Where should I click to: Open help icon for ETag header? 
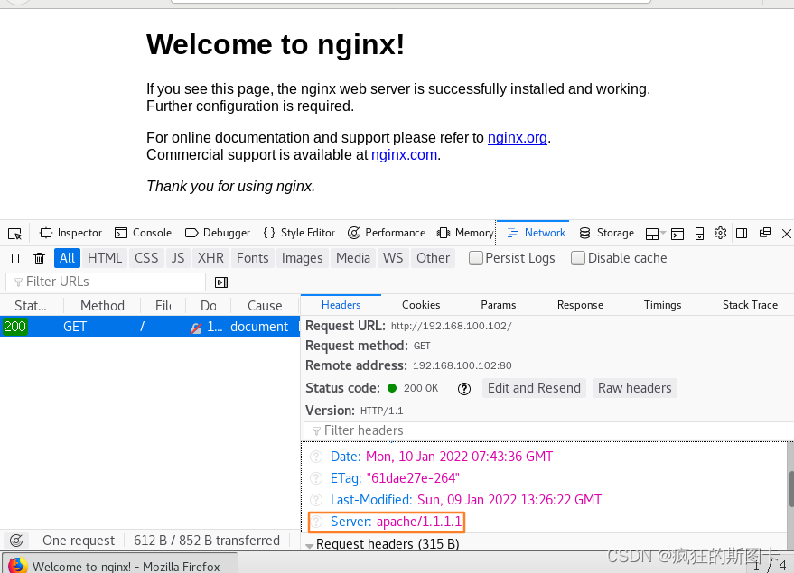tap(316, 478)
